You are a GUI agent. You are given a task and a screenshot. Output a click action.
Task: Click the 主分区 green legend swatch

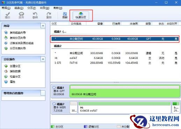click(x=53, y=127)
